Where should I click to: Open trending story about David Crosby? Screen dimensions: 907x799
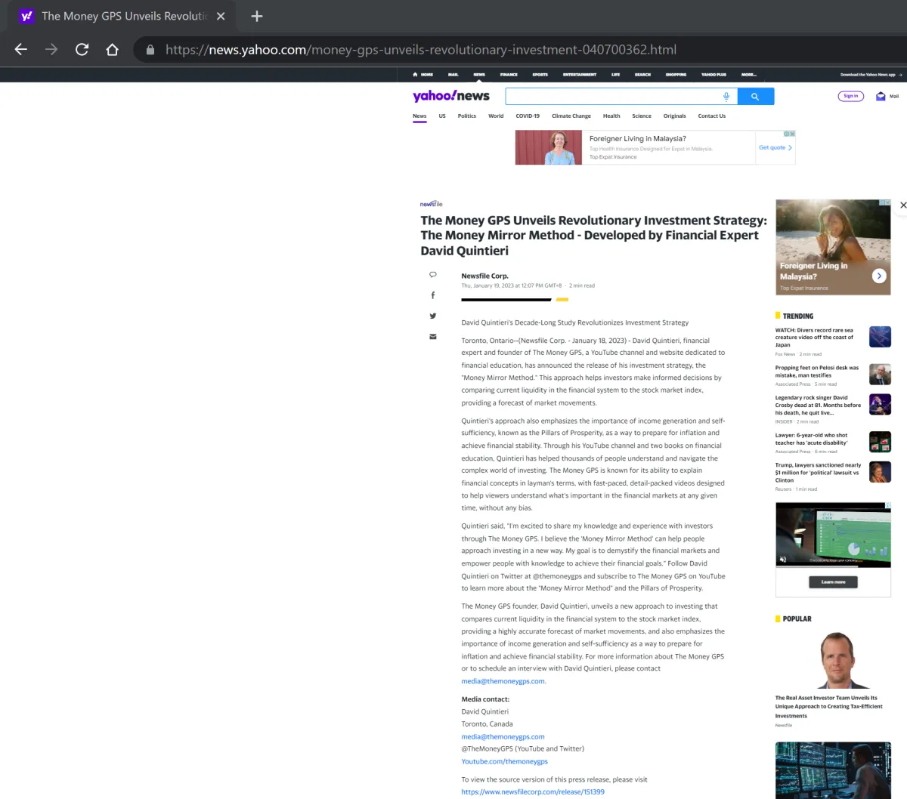[818, 406]
